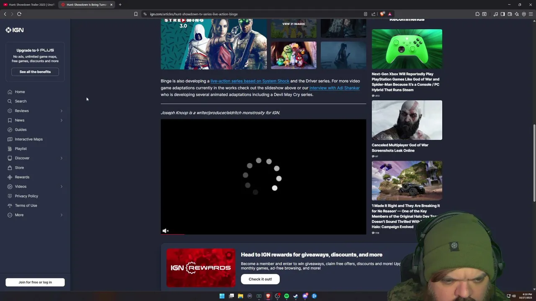Click the browser back arrow
The width and height of the screenshot is (536, 301).
point(5,14)
